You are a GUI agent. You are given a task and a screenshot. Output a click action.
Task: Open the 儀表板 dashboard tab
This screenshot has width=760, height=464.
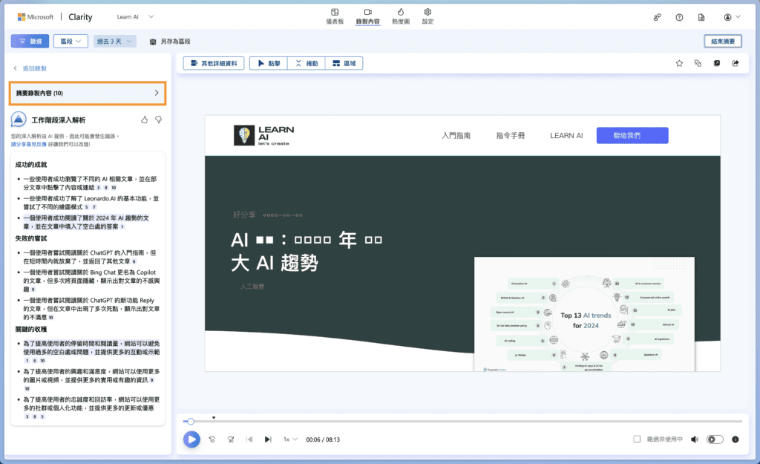335,16
